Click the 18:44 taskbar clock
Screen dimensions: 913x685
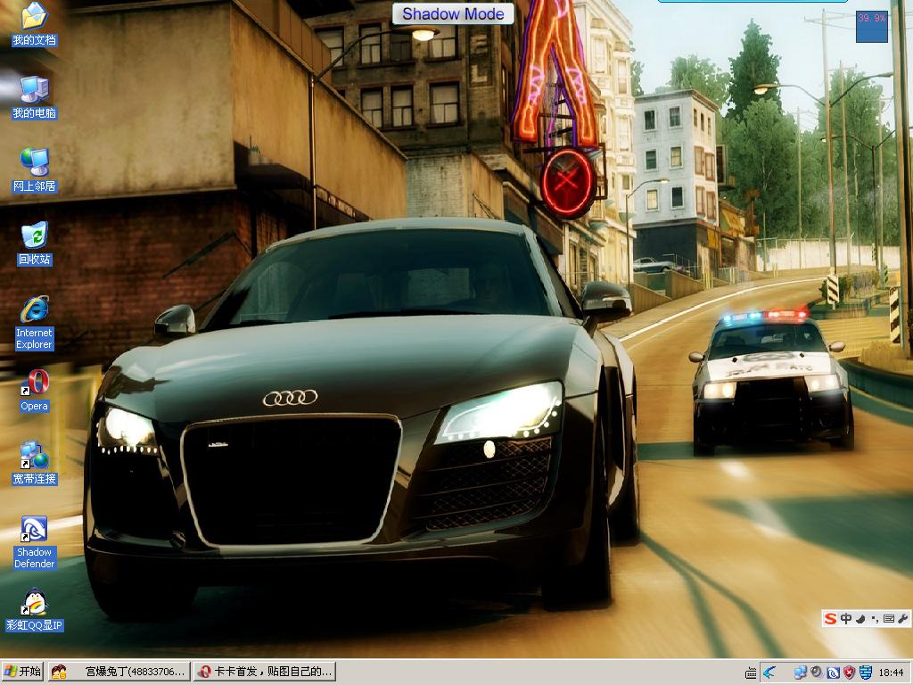891,673
